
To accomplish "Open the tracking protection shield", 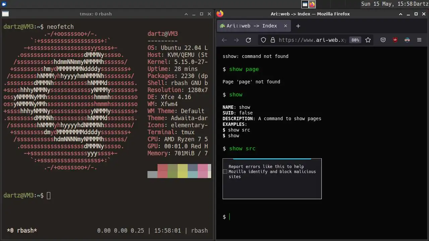I will coord(263,40).
